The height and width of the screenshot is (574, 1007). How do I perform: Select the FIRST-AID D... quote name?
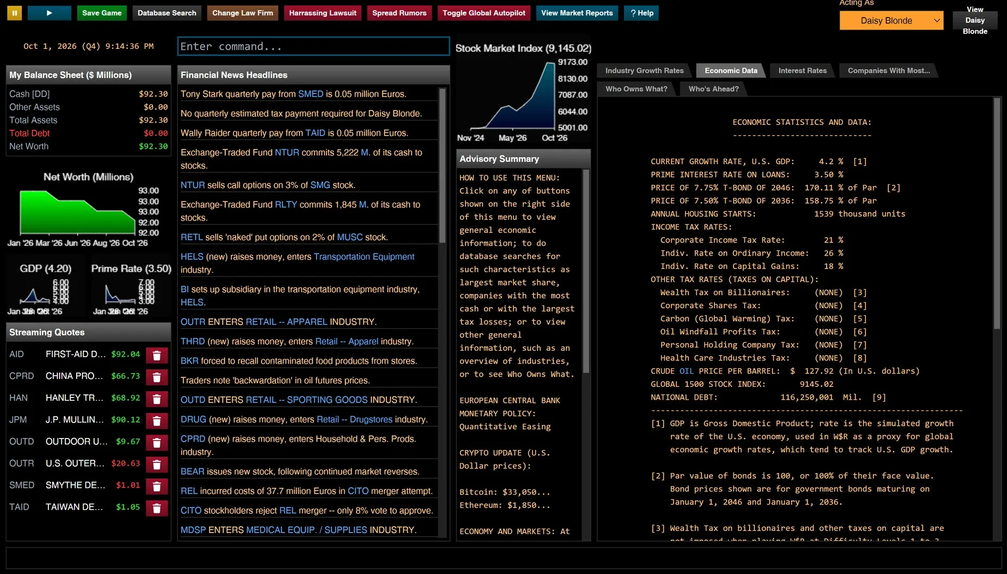coord(76,354)
